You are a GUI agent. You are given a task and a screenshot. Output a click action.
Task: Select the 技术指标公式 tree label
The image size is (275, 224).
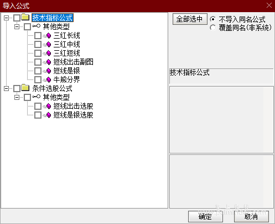[53, 18]
